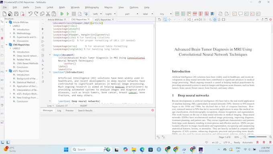This screenshot has height=154, width=273.
Task: Open the Search Results tab
Action: click(x=85, y=111)
